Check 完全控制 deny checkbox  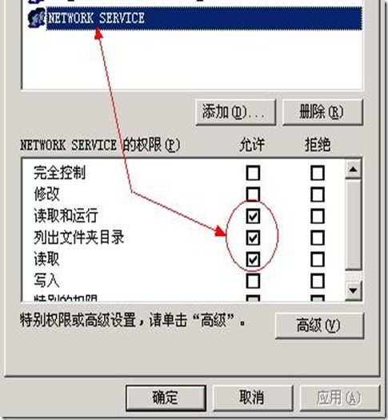point(318,173)
